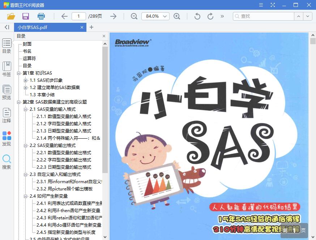Go to next page with right arrow

click(114, 16)
